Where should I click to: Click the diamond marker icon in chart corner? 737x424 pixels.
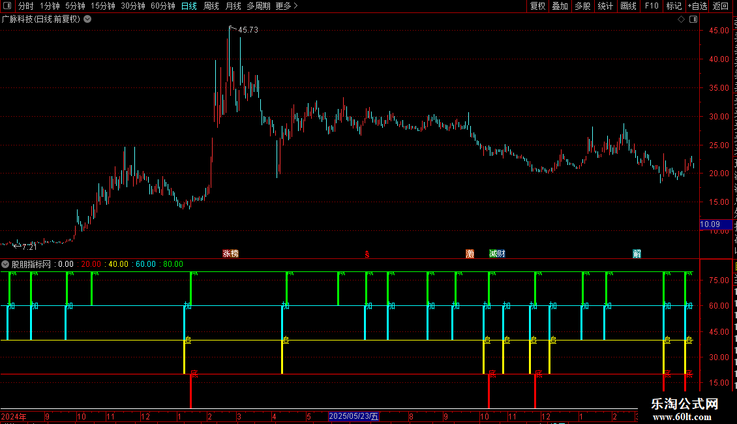click(x=681, y=20)
